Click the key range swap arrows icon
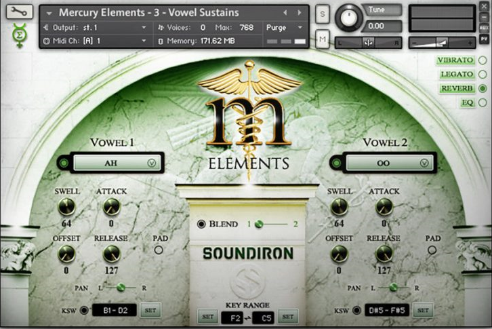 pyautogui.click(x=247, y=318)
